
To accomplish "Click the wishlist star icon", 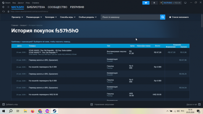I will [x=170, y=17].
